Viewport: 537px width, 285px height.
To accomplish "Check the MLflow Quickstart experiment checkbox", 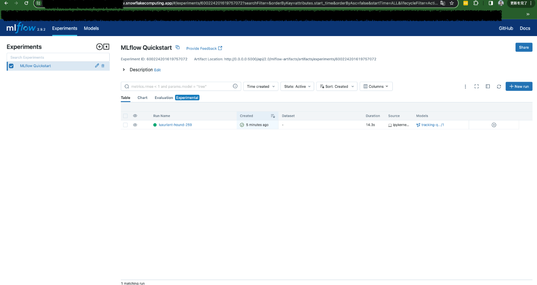I will pyautogui.click(x=11, y=66).
